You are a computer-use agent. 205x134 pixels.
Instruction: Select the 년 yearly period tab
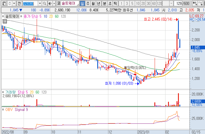tap(99, 3)
